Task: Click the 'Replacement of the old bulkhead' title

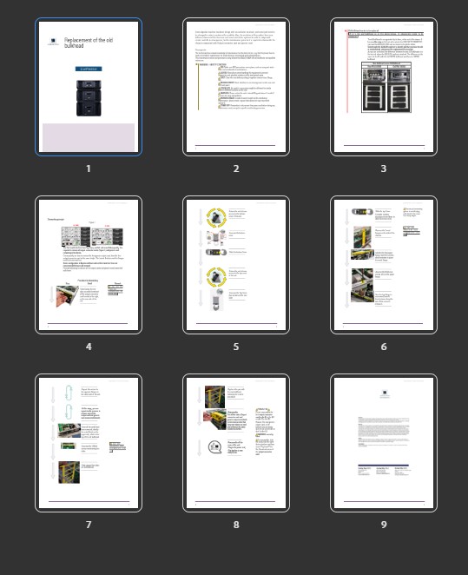Action: coord(89,43)
